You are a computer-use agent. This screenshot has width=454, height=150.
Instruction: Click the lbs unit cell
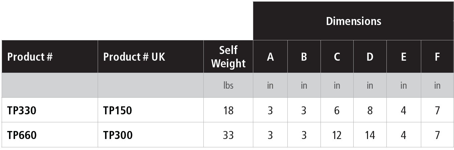(x=229, y=85)
